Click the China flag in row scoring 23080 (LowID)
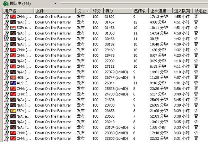Viewport: 208px width, 142px height. [x=13, y=133]
